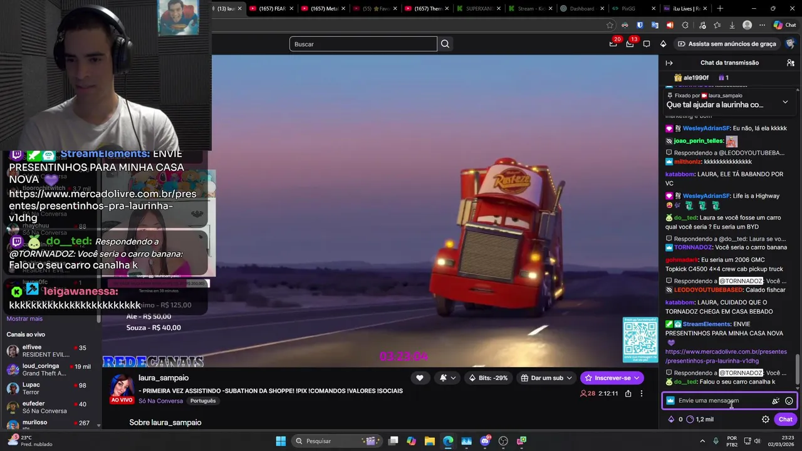This screenshot has height=451, width=802.
Task: Open the Bits balance 0 icon in chat
Action: point(675,419)
